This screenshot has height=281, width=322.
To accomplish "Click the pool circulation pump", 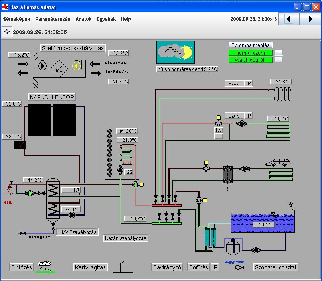I will coord(256,250).
